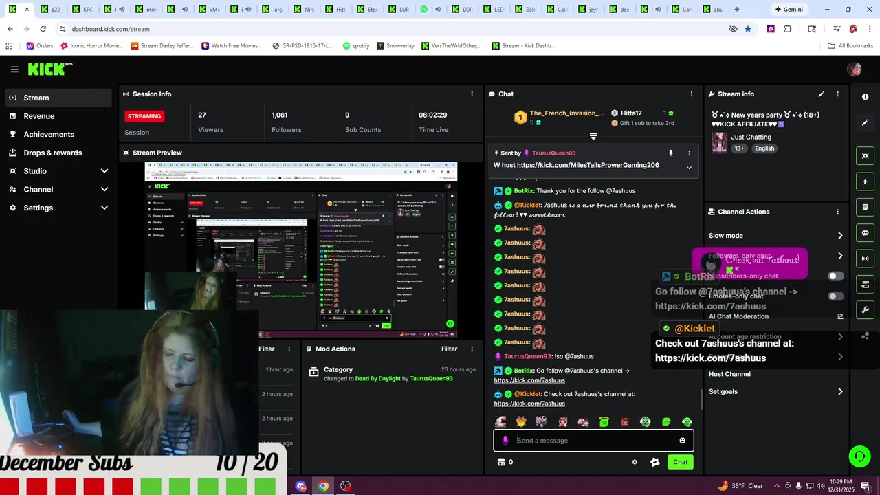
Task: Click the camera icon in right sidebar
Action: pyautogui.click(x=866, y=284)
